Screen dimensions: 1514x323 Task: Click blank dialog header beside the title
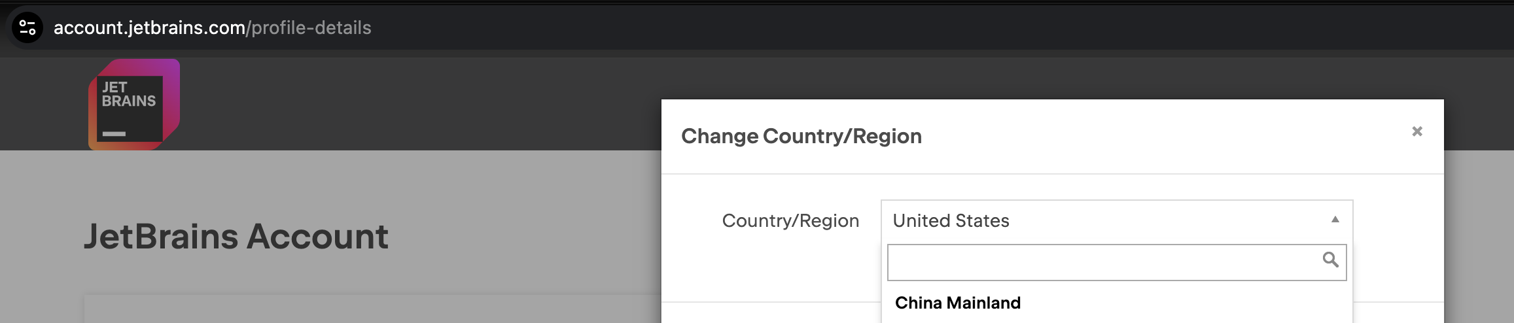pos(1165,136)
